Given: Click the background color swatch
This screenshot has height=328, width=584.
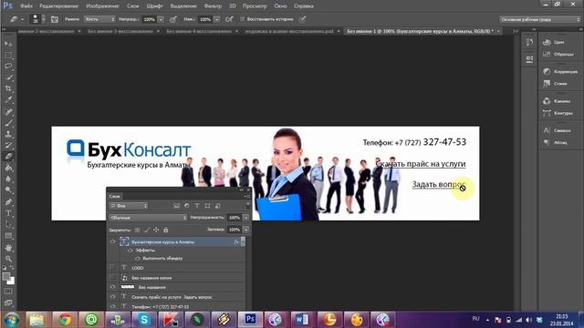Looking at the screenshot, I should [12, 282].
